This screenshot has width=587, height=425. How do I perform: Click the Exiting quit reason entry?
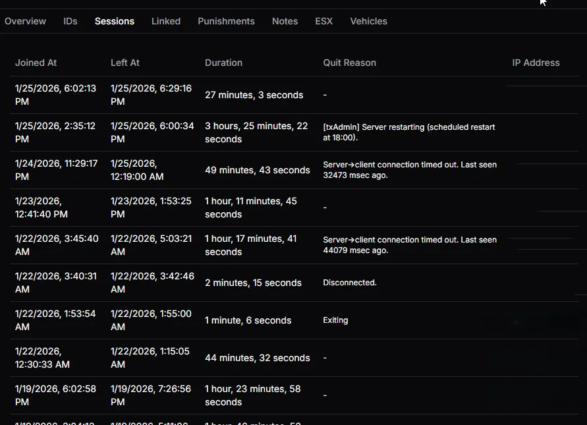click(335, 320)
